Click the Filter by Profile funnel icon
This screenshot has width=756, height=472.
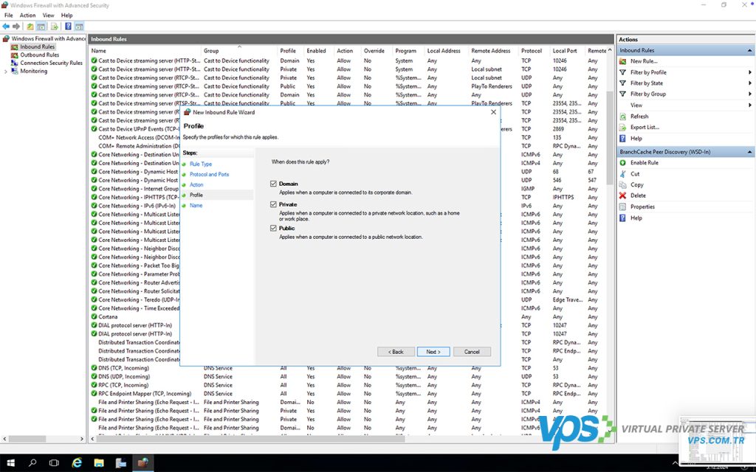(x=623, y=72)
